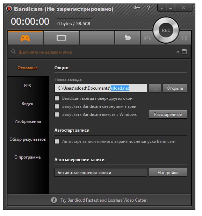Select the game recording mode gamepad icon

click(25, 38)
